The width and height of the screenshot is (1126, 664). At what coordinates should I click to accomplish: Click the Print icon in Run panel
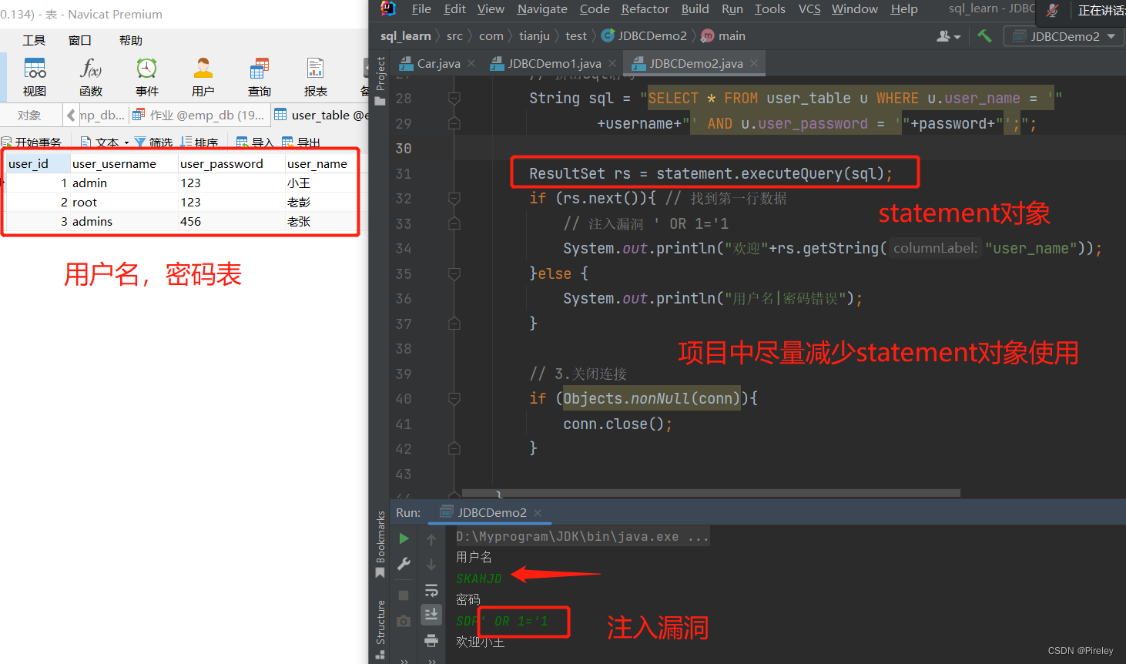coord(431,640)
